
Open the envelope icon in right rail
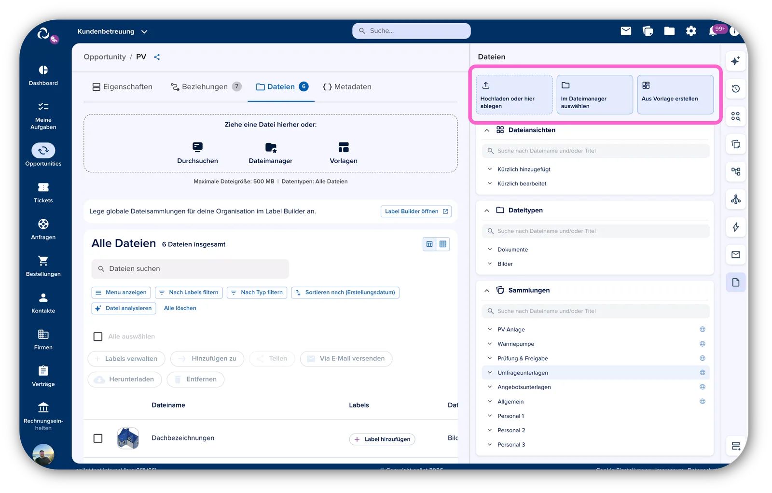[x=735, y=254]
